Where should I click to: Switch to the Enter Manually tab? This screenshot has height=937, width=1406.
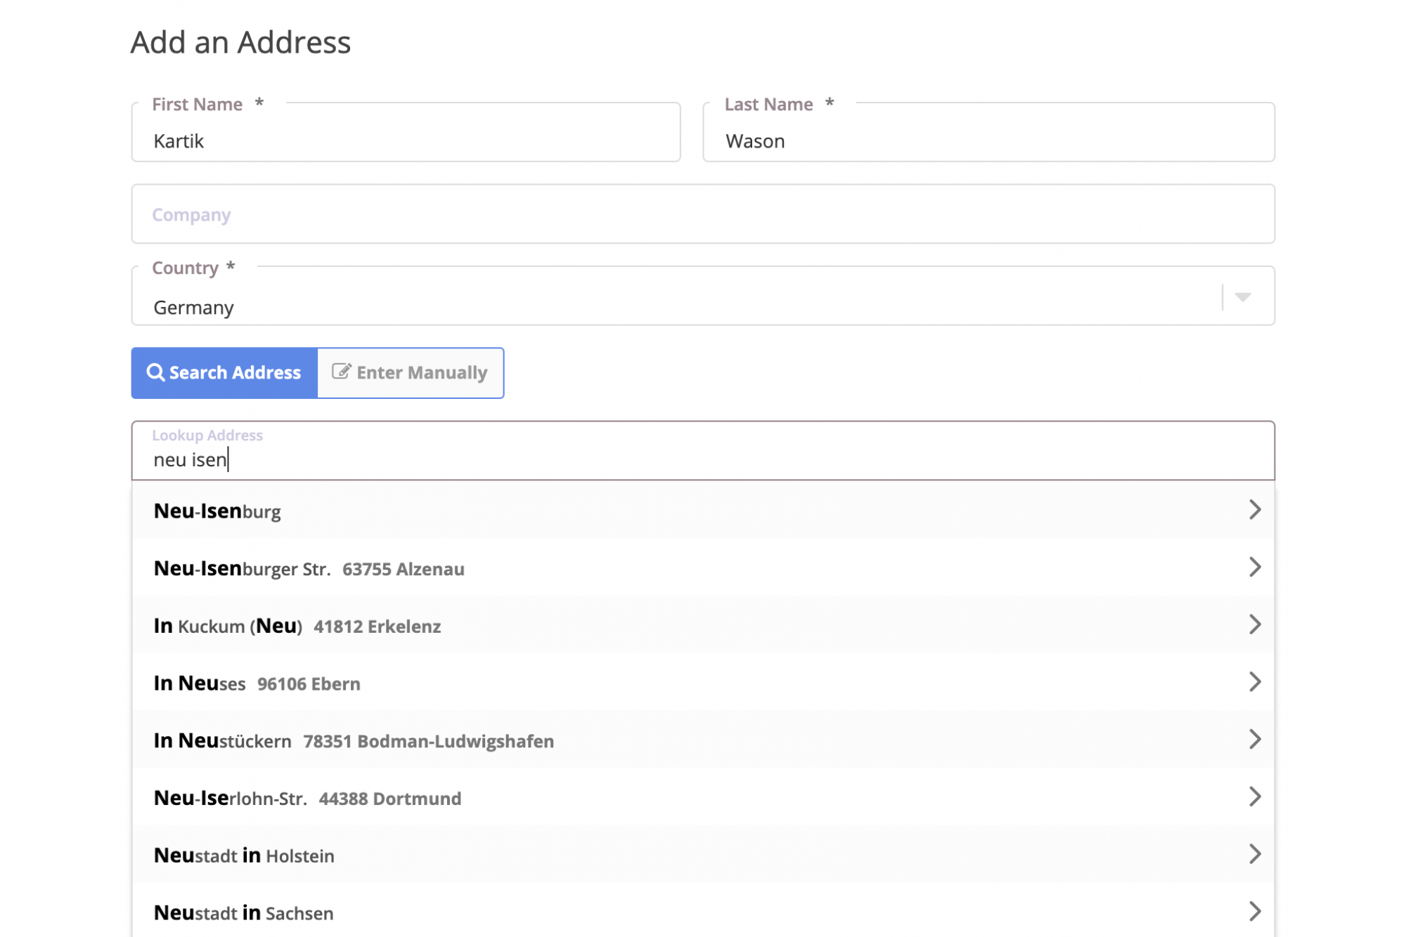411,372
